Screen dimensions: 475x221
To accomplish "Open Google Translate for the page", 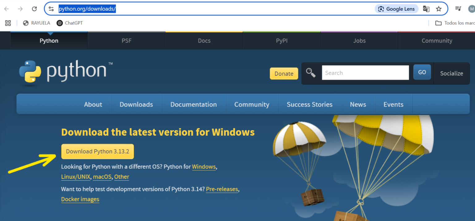I will click(x=426, y=9).
